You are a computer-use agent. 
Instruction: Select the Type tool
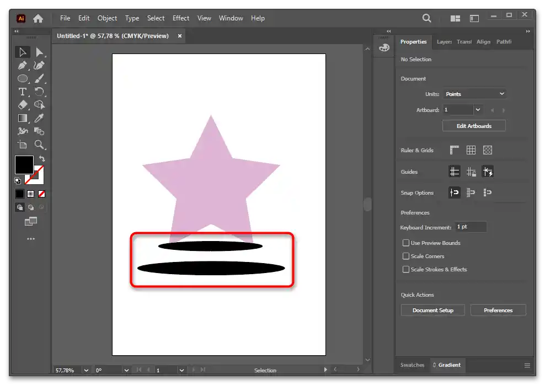[x=23, y=92]
